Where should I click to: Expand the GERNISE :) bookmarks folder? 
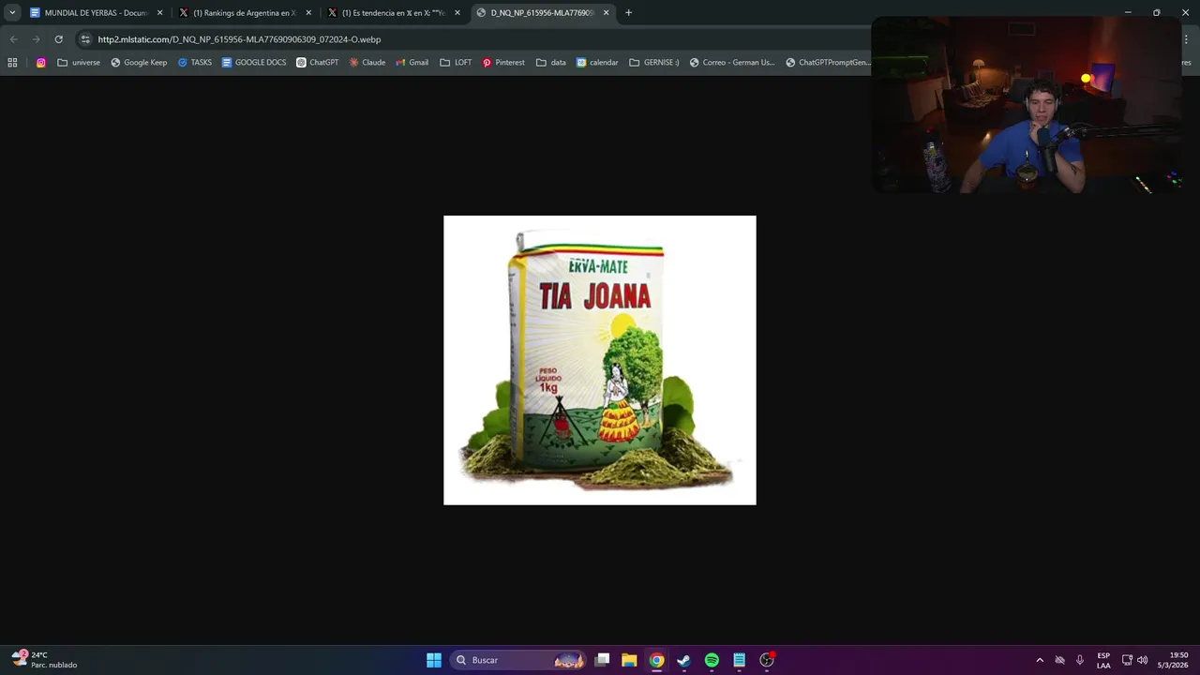click(653, 63)
